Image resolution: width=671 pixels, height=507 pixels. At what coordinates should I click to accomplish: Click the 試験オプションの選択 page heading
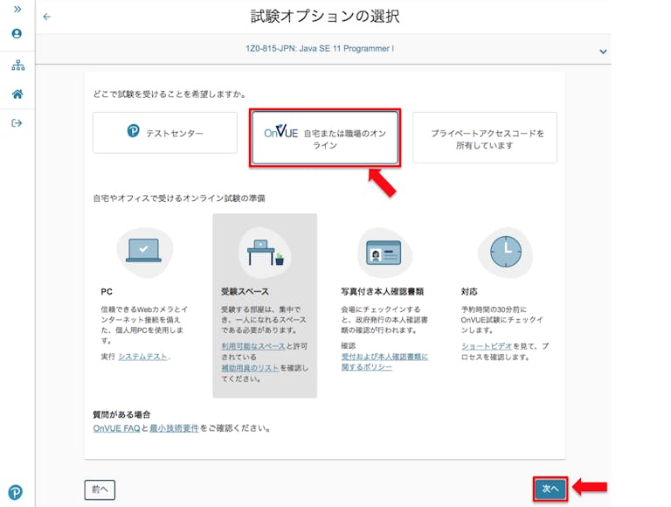point(325,17)
